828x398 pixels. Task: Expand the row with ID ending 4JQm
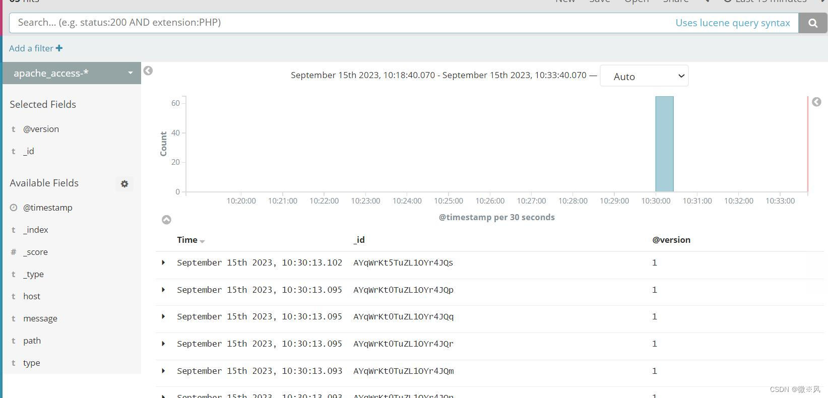(x=163, y=371)
